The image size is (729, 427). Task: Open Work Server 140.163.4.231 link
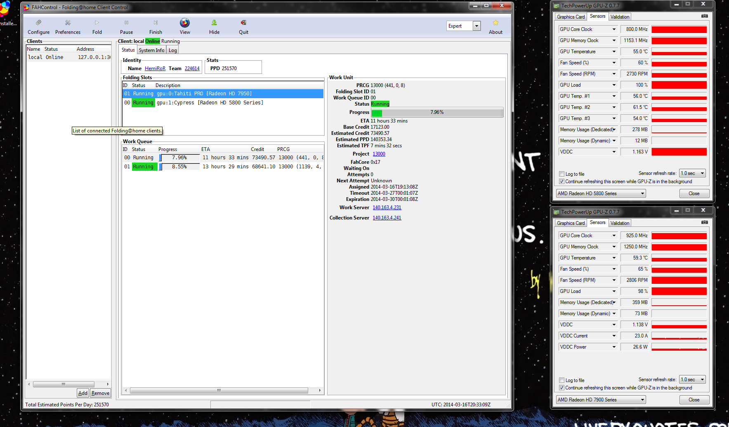click(x=387, y=208)
